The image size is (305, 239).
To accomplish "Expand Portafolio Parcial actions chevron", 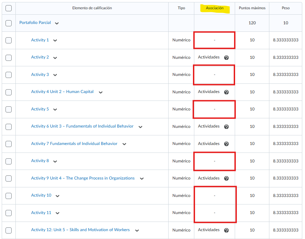I will click(57, 23).
